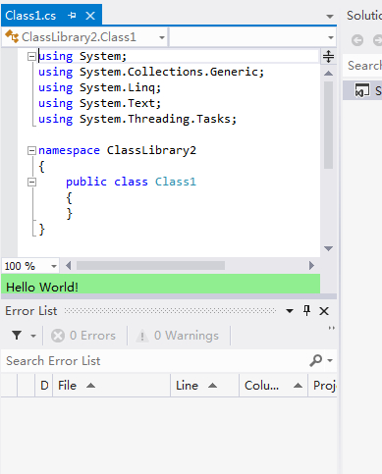Viewport: 382px width, 474px height.
Task: Collapse the namespace ClassLibrary2 block
Action: click(x=31, y=150)
